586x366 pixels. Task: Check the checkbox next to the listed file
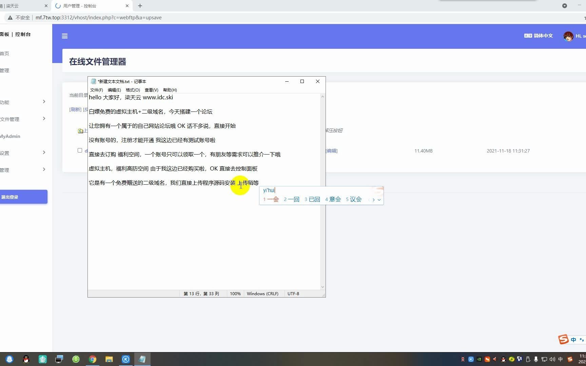coord(80,150)
